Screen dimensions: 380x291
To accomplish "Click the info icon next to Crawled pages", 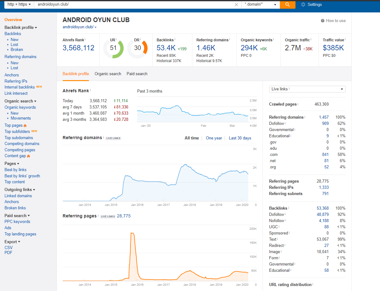I will point(298,104).
